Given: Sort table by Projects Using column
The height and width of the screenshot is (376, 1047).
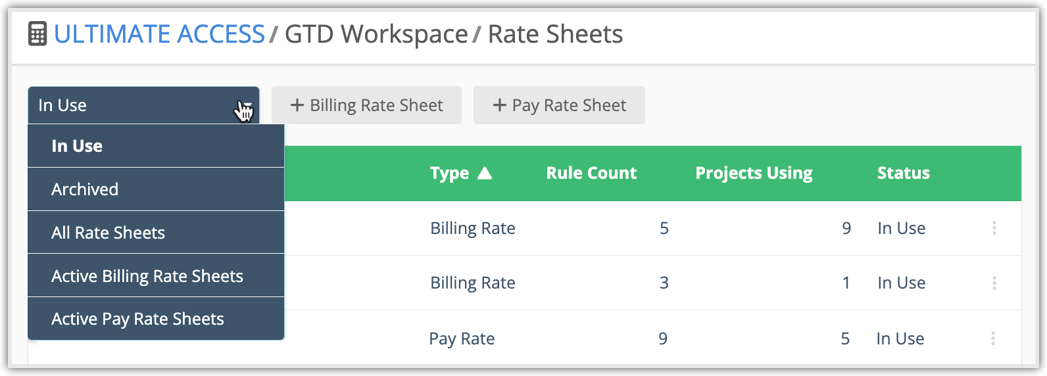Looking at the screenshot, I should (754, 173).
